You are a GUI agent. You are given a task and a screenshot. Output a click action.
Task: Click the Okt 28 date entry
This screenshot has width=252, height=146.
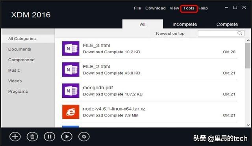tap(229, 52)
